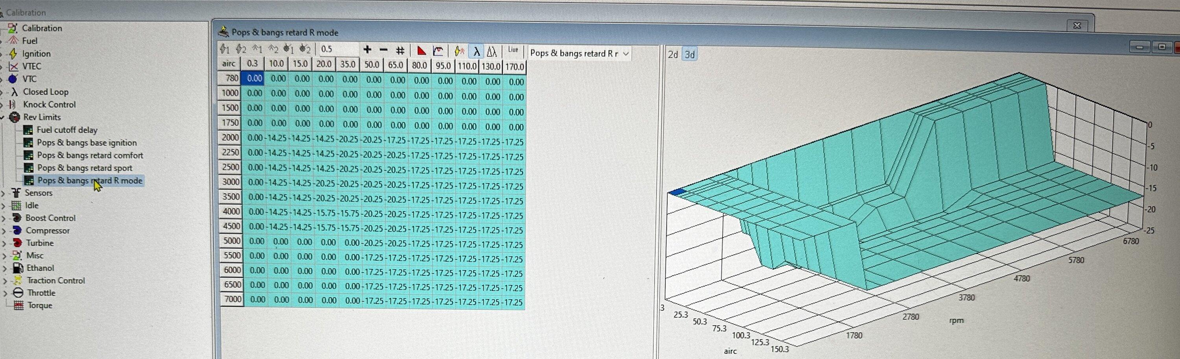Image resolution: width=1180 pixels, height=359 pixels.
Task: Click the graph curve toolbar icon
Action: [x=438, y=51]
